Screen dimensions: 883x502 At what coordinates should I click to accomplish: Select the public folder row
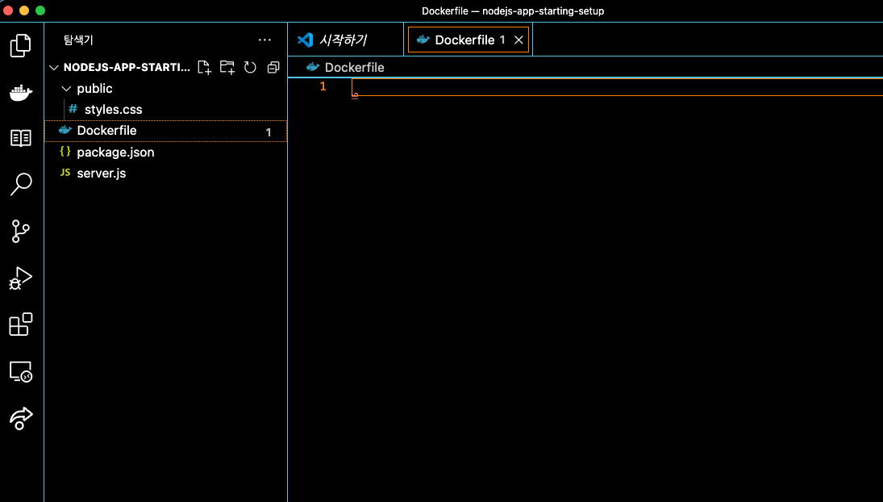coord(166,89)
